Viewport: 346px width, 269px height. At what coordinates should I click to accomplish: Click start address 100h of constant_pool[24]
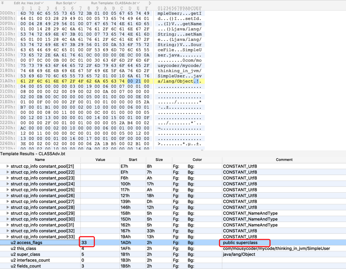[x=125, y=184]
